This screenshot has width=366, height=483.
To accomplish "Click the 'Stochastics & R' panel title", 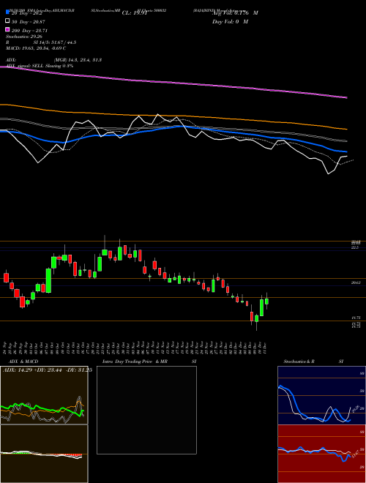I will (299, 362).
